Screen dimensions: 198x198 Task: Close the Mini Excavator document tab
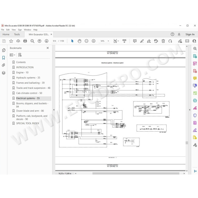[x=51, y=34]
